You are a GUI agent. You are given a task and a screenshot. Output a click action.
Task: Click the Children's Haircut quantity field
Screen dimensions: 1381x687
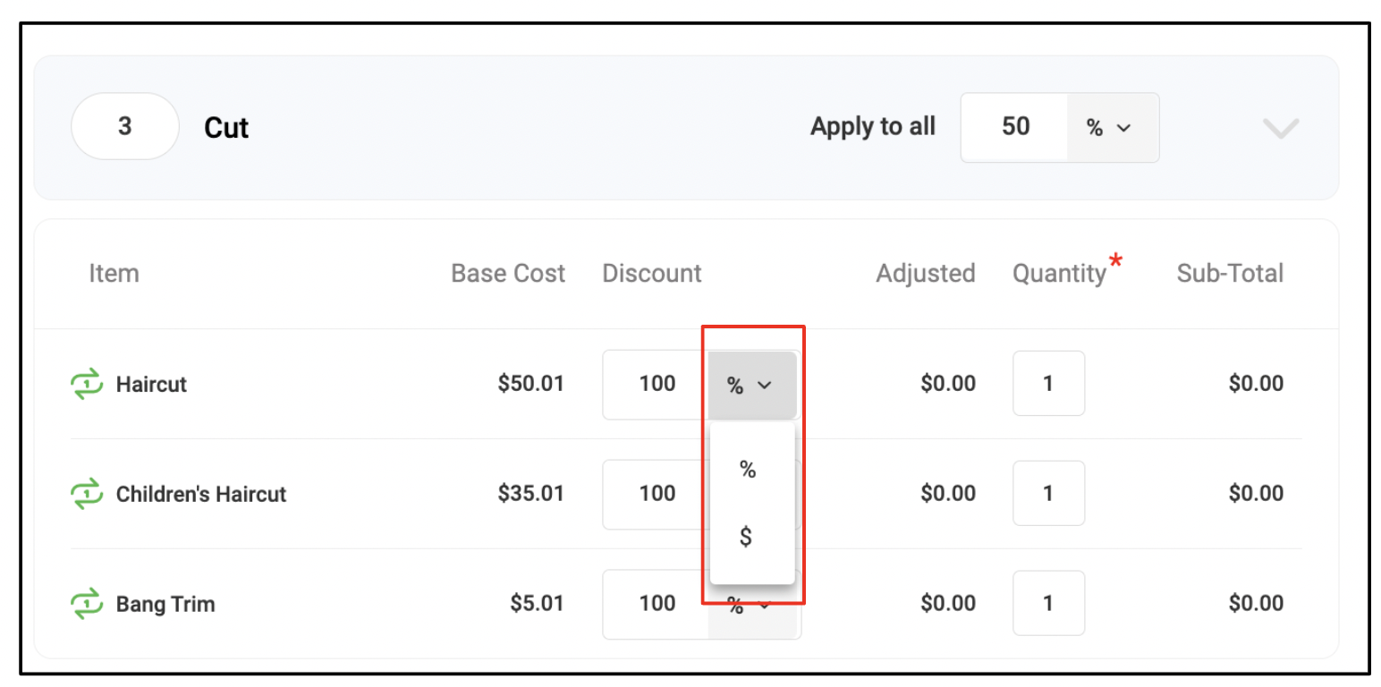coord(1048,493)
